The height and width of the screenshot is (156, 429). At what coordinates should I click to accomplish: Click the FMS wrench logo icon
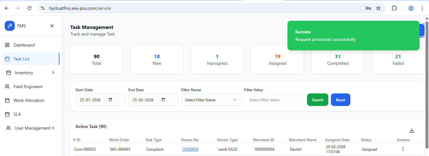(10, 26)
